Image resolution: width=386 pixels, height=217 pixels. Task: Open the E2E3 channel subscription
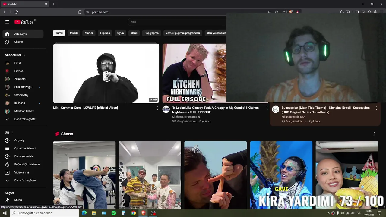coord(23,63)
